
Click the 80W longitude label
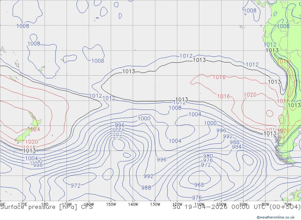click(265, 204)
